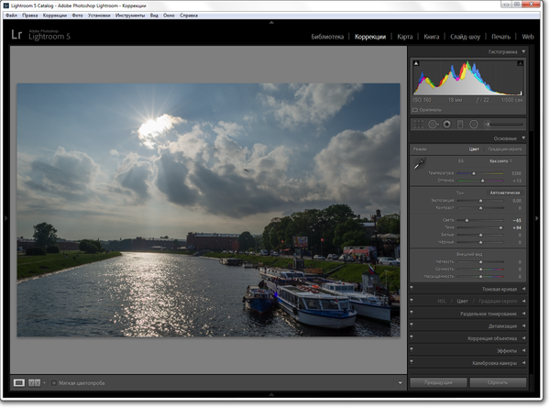
Task: Hide the right panel with side arrow
Action: pyautogui.click(x=536, y=218)
